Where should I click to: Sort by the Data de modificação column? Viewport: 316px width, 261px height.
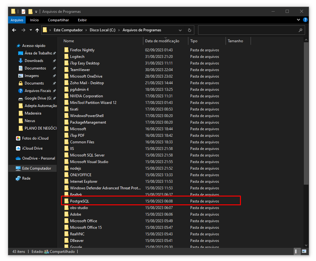(162, 41)
